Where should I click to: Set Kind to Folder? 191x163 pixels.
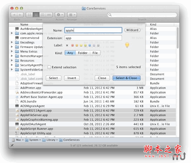[83, 53]
